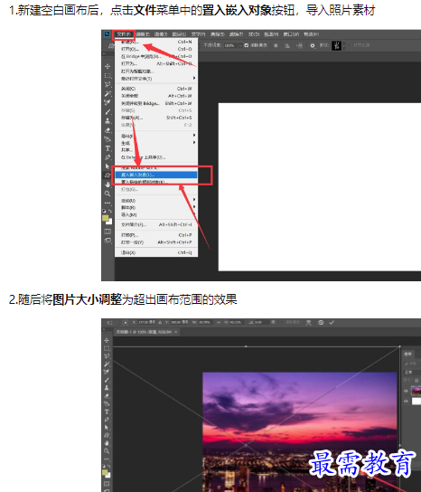Select Path Selection arrow in first screenshot
This screenshot has width=421, height=492.
108,166
